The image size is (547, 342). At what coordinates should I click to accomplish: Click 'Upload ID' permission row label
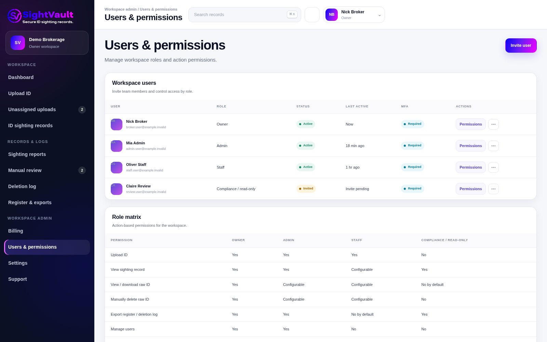(119, 255)
